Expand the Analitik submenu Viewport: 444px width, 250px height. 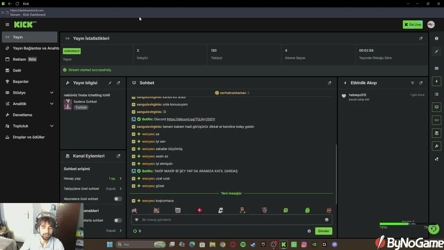[52, 104]
